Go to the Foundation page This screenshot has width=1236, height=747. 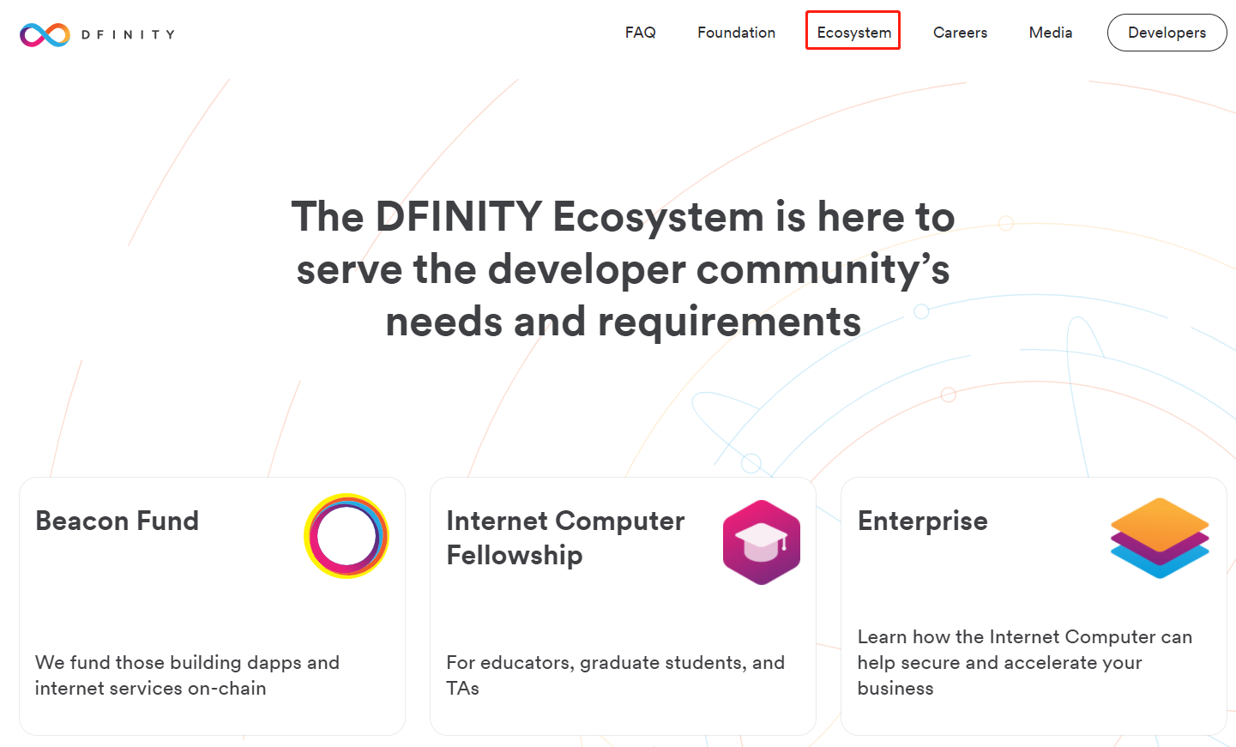(x=737, y=33)
